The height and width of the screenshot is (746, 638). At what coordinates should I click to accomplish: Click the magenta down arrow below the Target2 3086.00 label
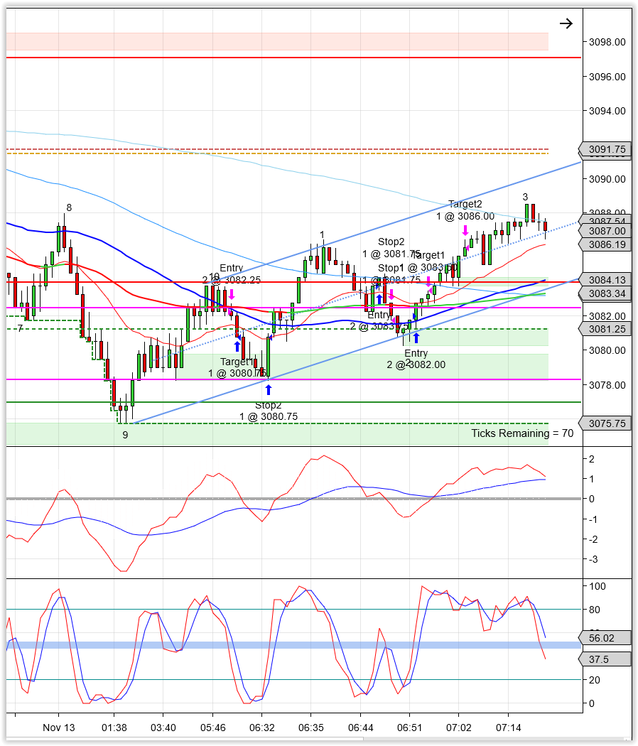pos(465,231)
